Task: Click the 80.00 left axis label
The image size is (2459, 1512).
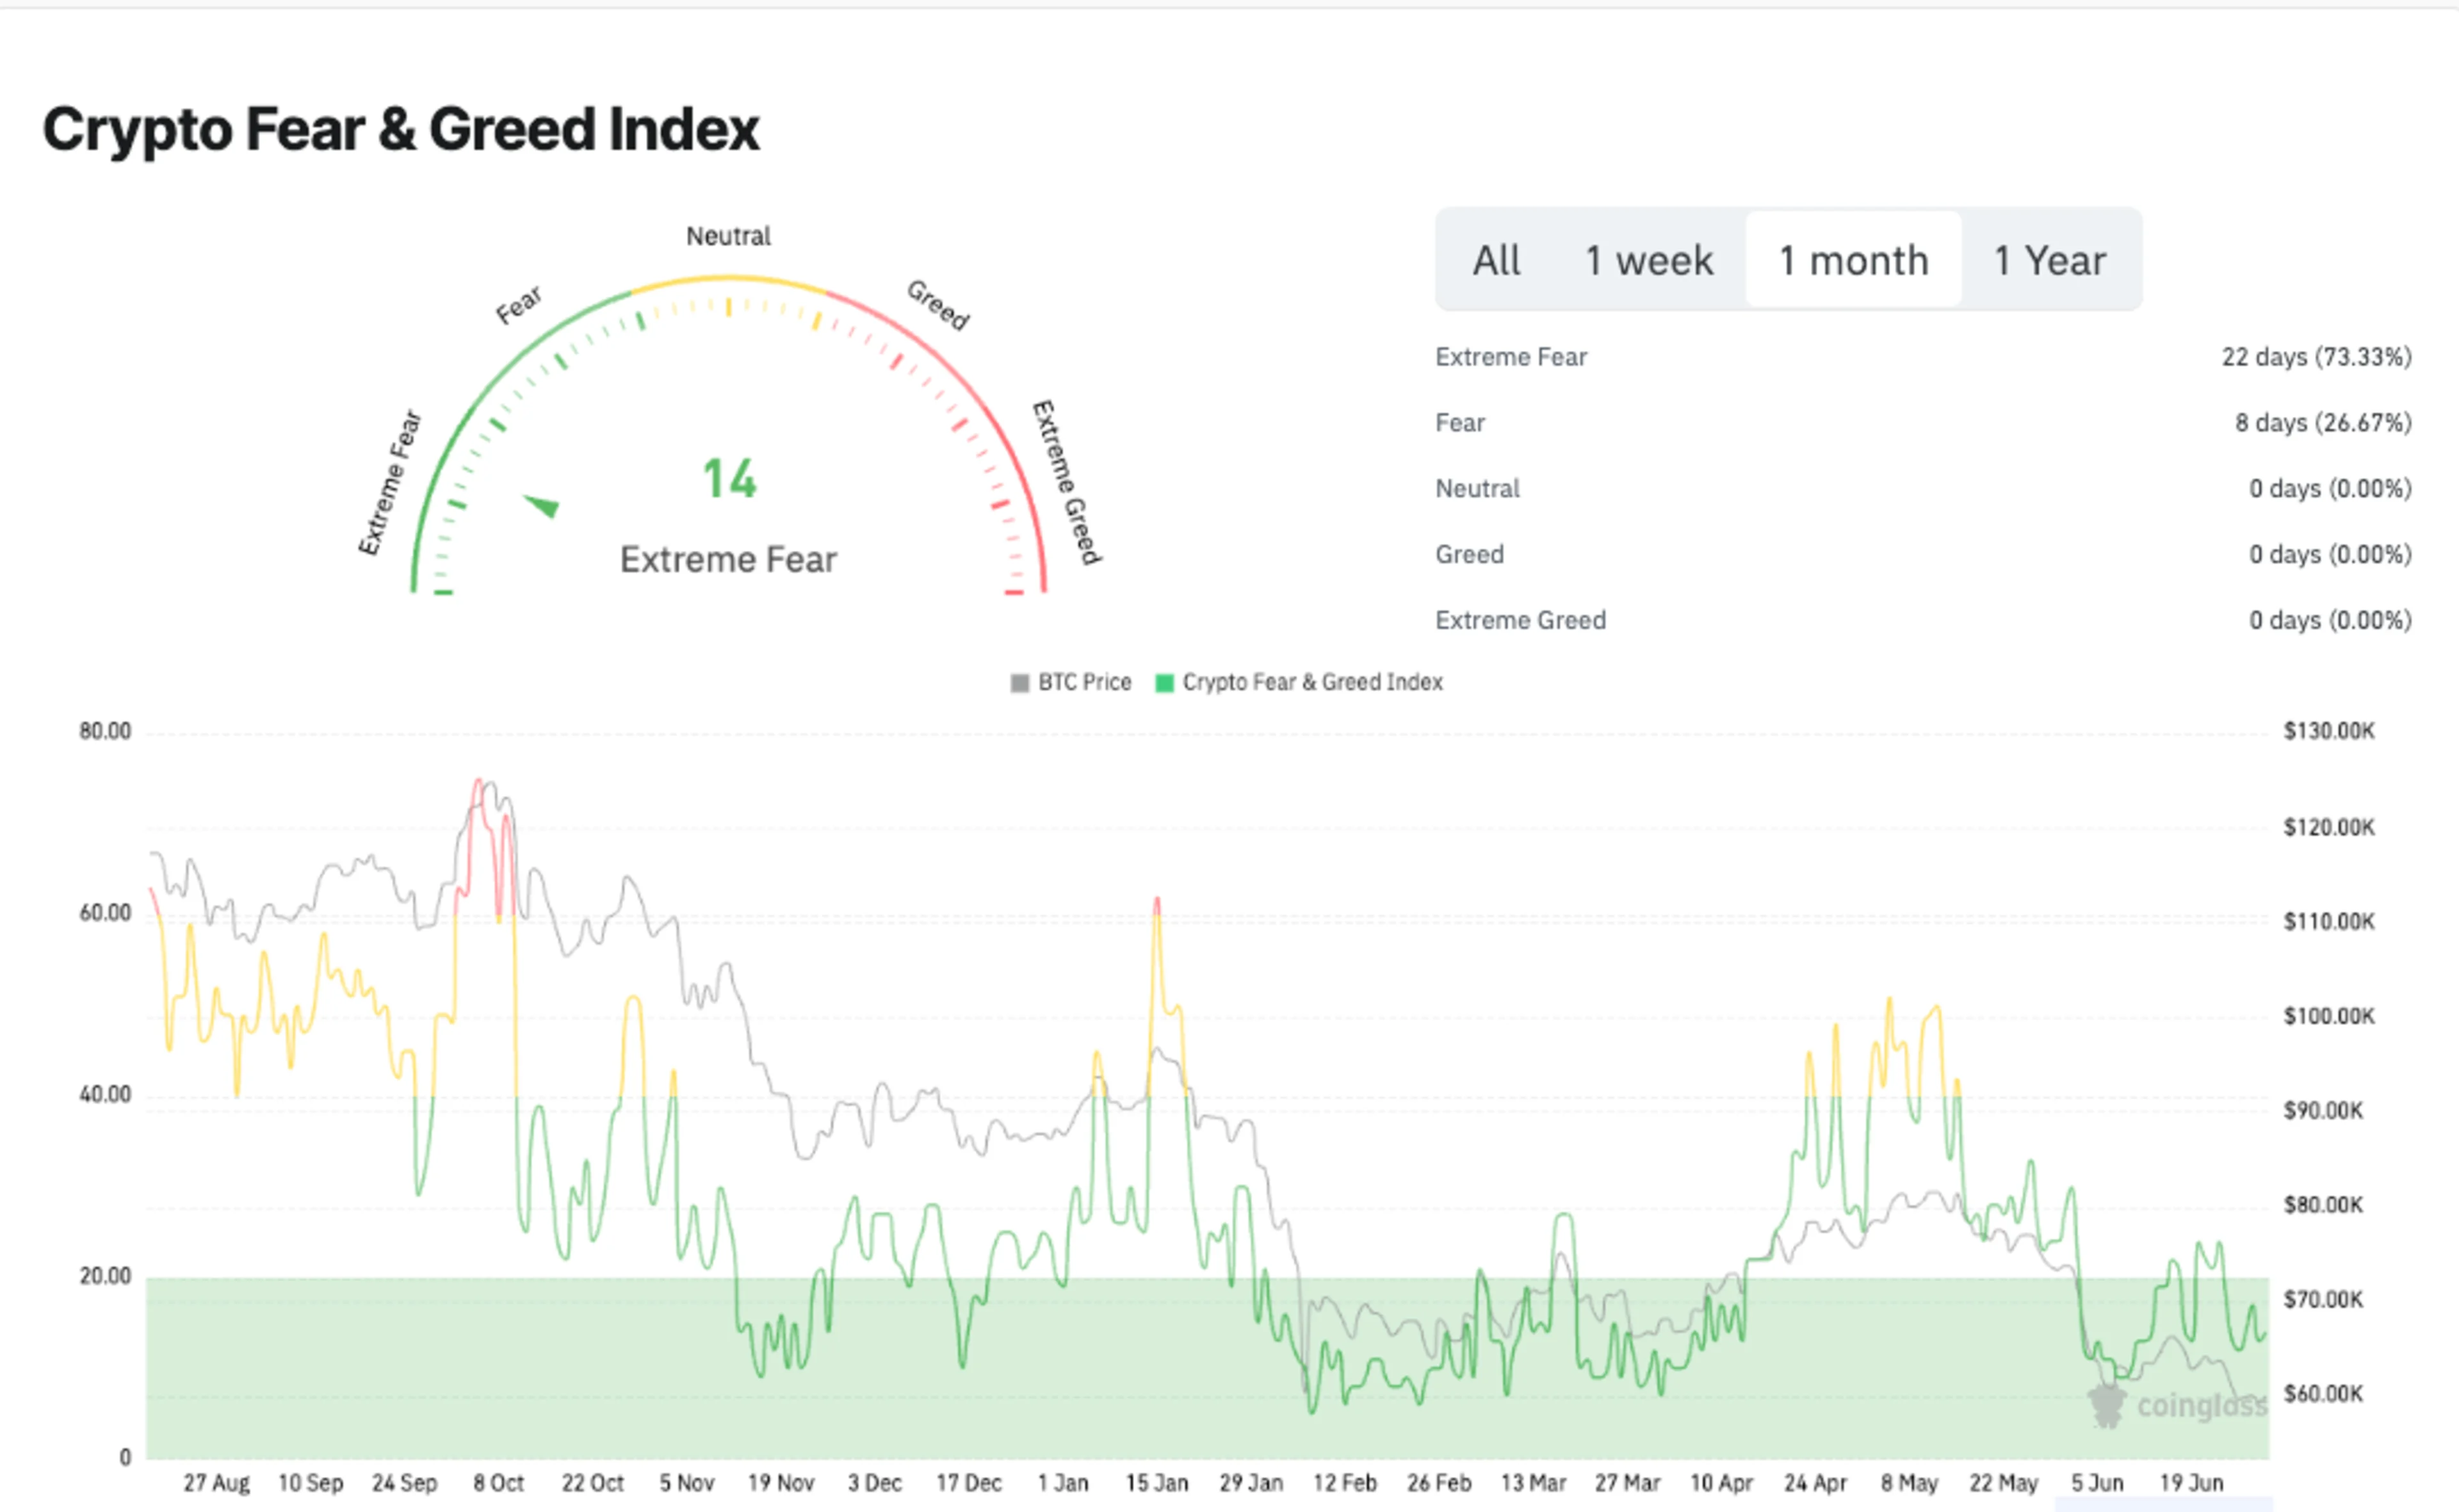Action: [x=105, y=732]
